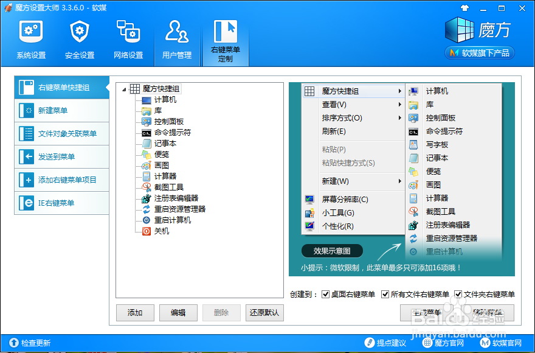Open 提点建议 link
535x353 pixels.
click(385, 343)
